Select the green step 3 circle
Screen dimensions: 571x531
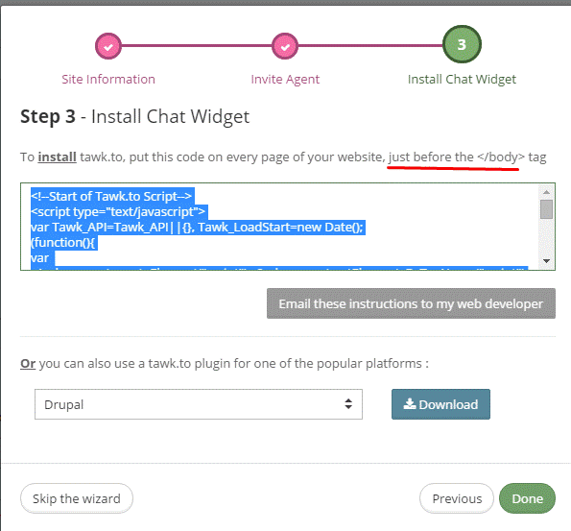(x=462, y=44)
